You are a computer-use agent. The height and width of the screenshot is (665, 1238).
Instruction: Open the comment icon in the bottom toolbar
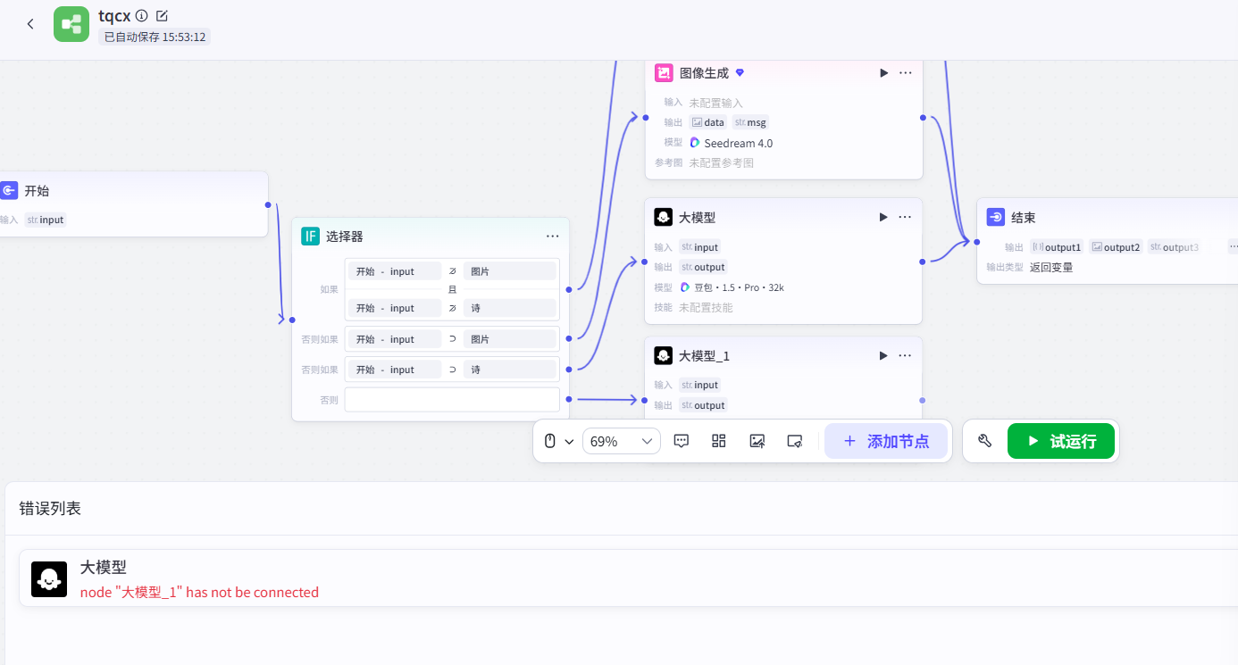click(x=682, y=441)
